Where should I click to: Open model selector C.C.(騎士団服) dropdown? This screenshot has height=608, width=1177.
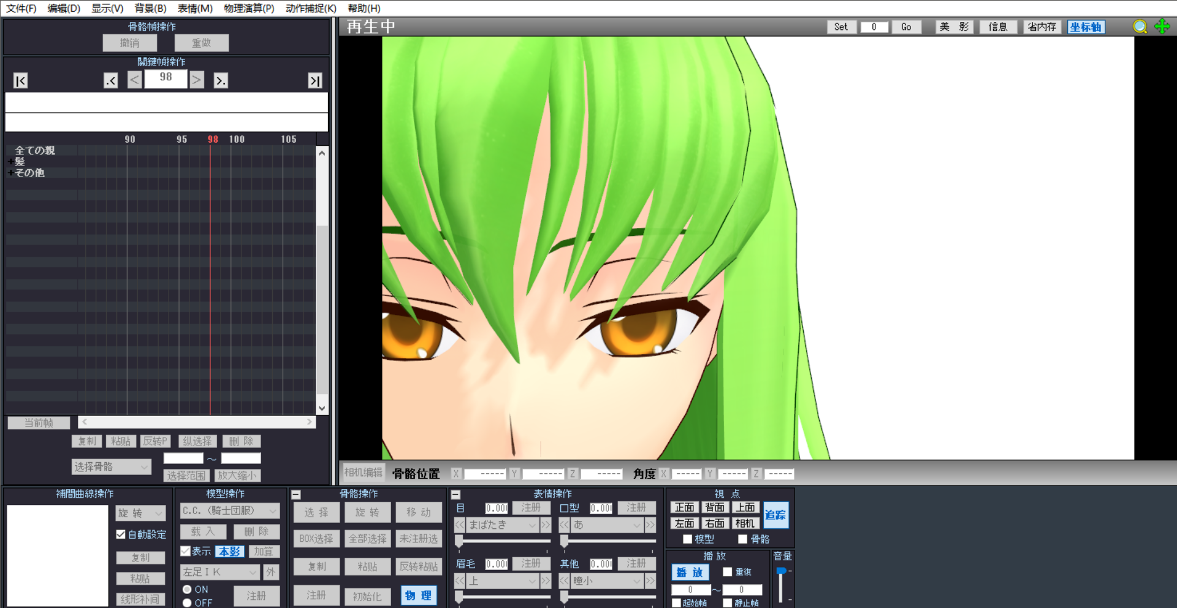pos(230,510)
